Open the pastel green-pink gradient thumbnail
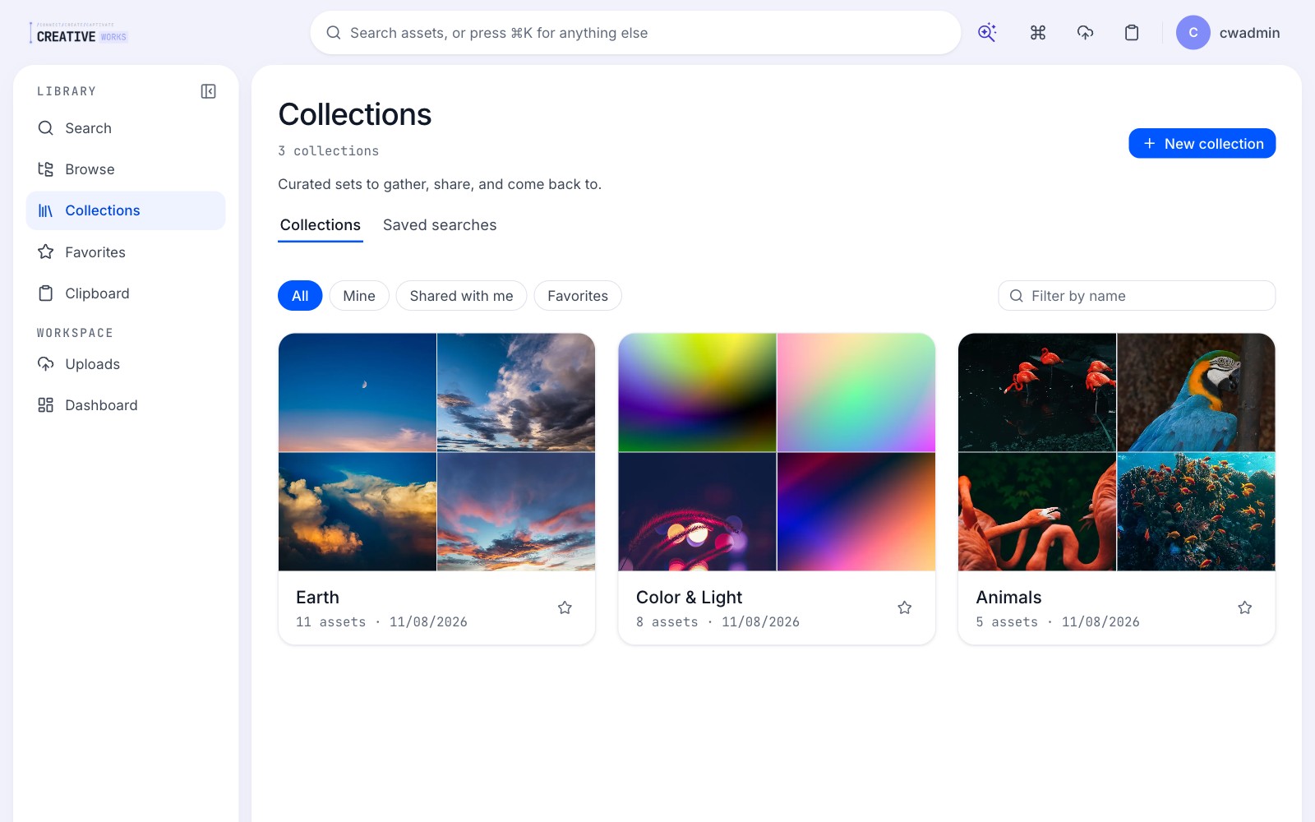This screenshot has height=822, width=1315. pos(856,392)
